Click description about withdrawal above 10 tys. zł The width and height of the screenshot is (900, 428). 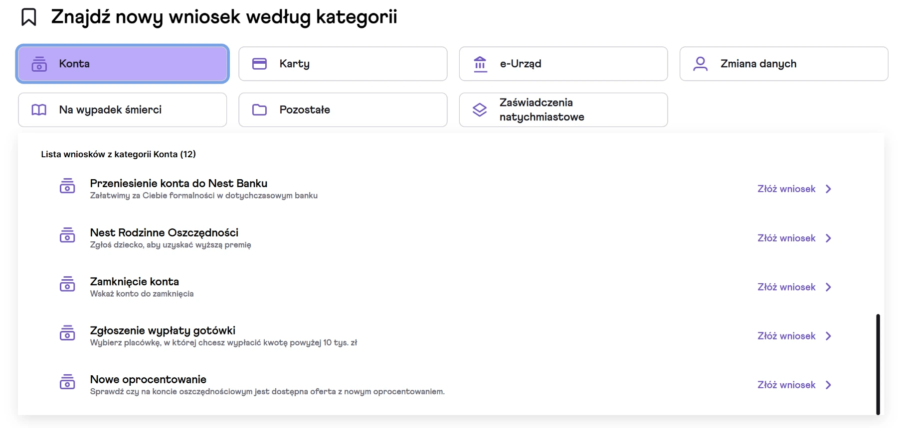coord(223,342)
